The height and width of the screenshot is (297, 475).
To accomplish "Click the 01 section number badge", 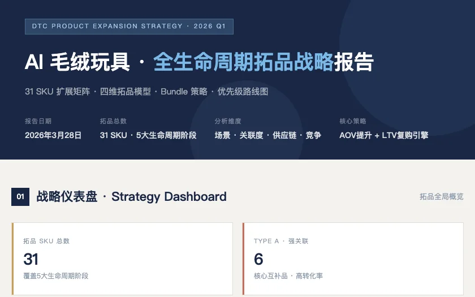I will 20,197.
